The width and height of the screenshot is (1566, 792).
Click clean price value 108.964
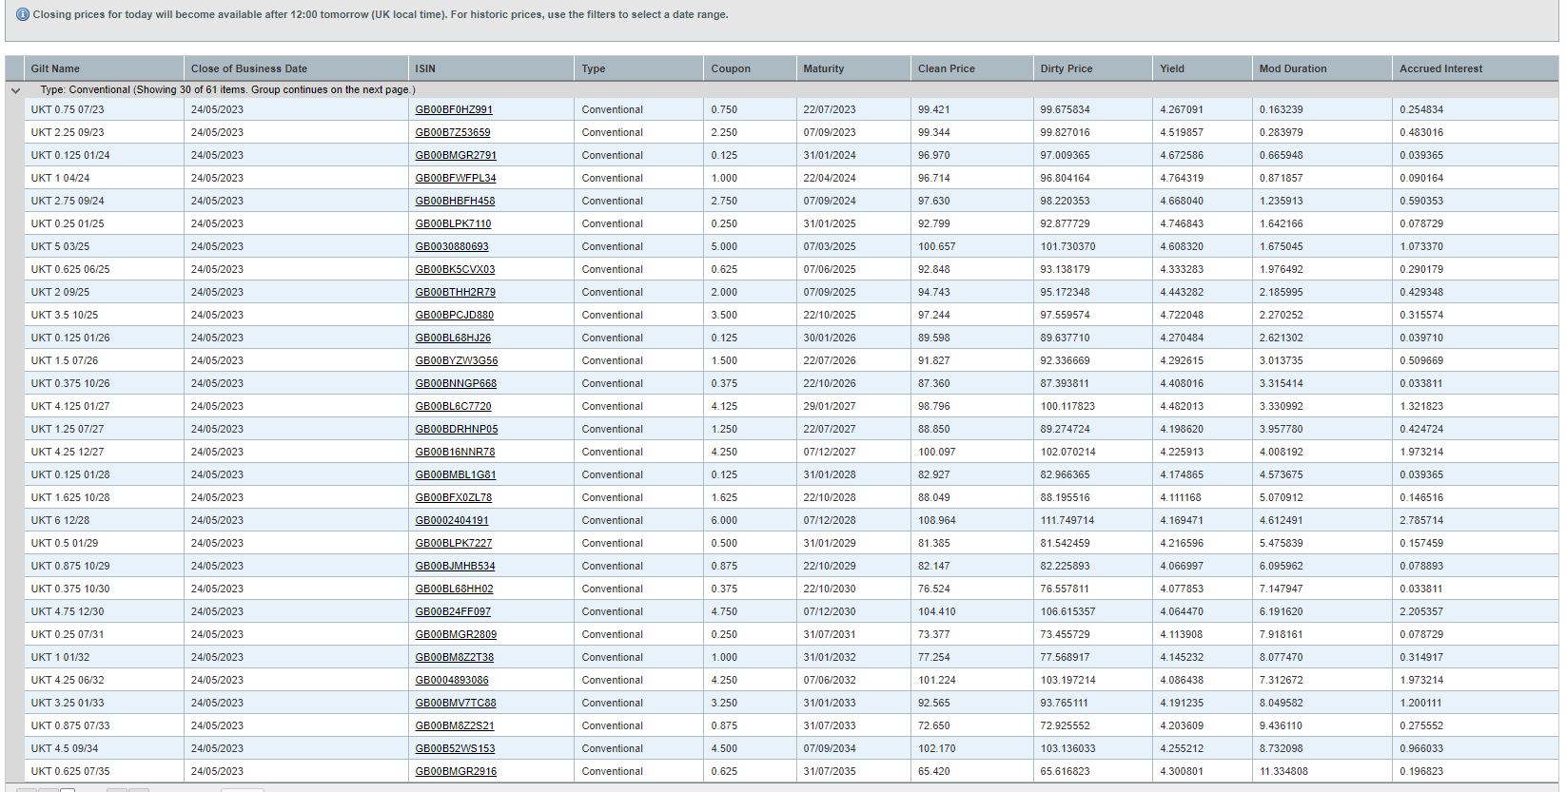(936, 520)
